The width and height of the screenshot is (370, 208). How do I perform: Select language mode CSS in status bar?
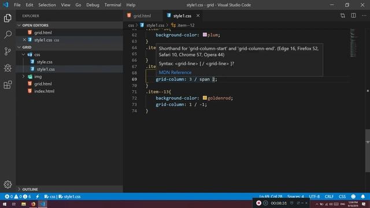pos(342,196)
